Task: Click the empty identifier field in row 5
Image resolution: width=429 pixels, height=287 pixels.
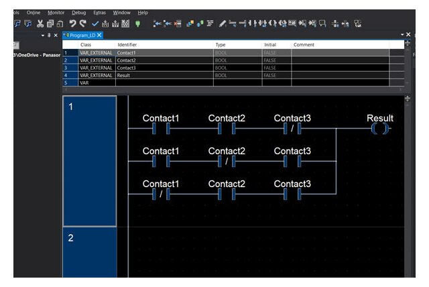Action: tap(164, 82)
